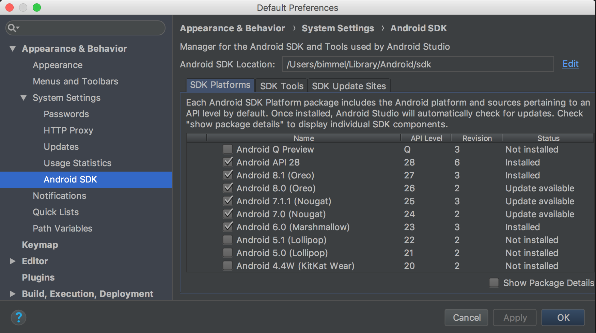This screenshot has height=333, width=596.
Task: Click Update available status for API 25
Action: click(540, 201)
